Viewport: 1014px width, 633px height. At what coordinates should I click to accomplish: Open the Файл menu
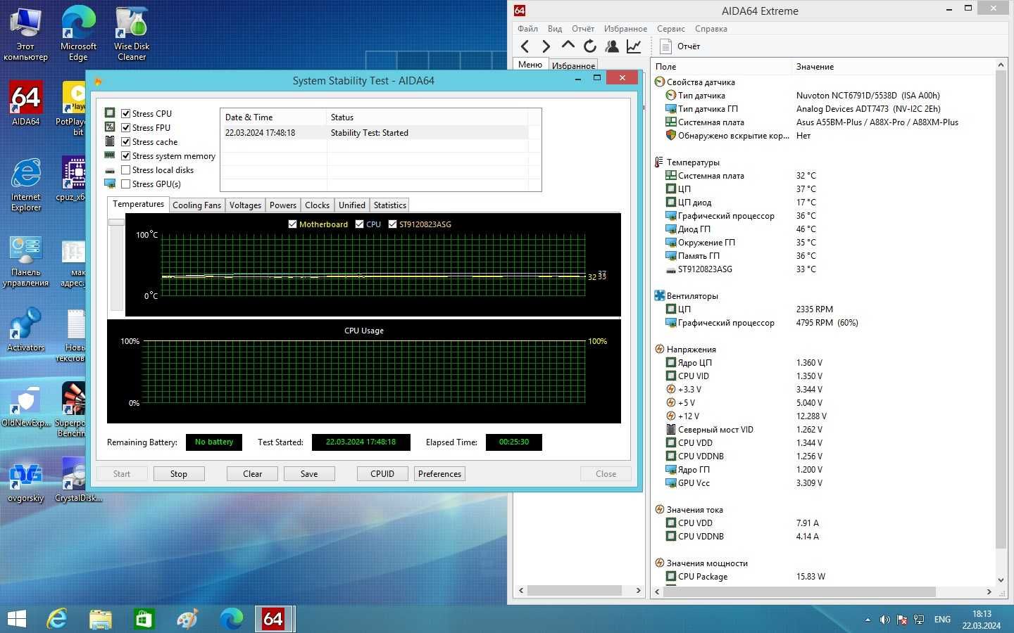[527, 29]
